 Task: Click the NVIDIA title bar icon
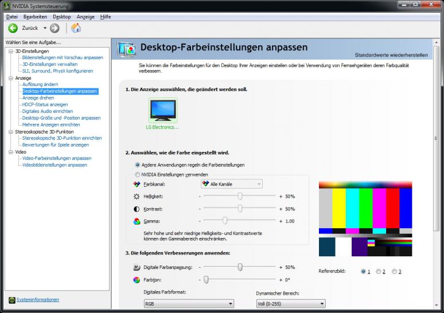click(6, 6)
